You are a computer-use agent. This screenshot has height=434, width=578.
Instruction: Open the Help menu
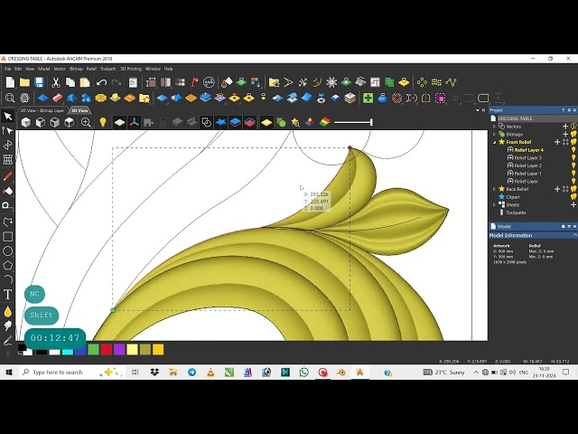(x=168, y=69)
